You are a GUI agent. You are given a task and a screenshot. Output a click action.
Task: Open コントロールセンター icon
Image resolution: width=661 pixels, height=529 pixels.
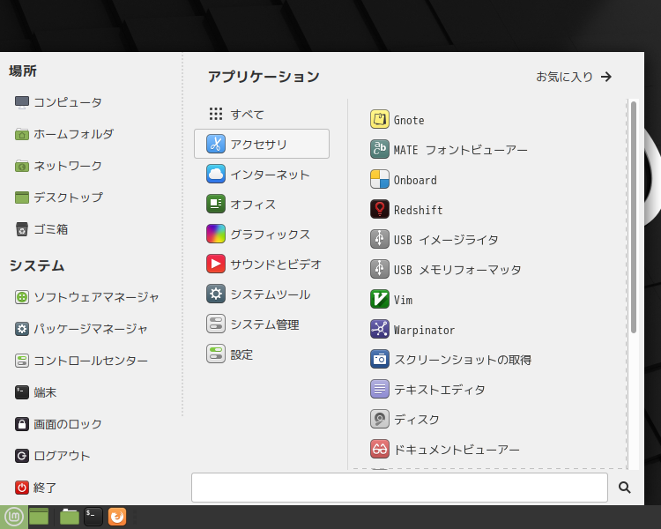(x=22, y=361)
